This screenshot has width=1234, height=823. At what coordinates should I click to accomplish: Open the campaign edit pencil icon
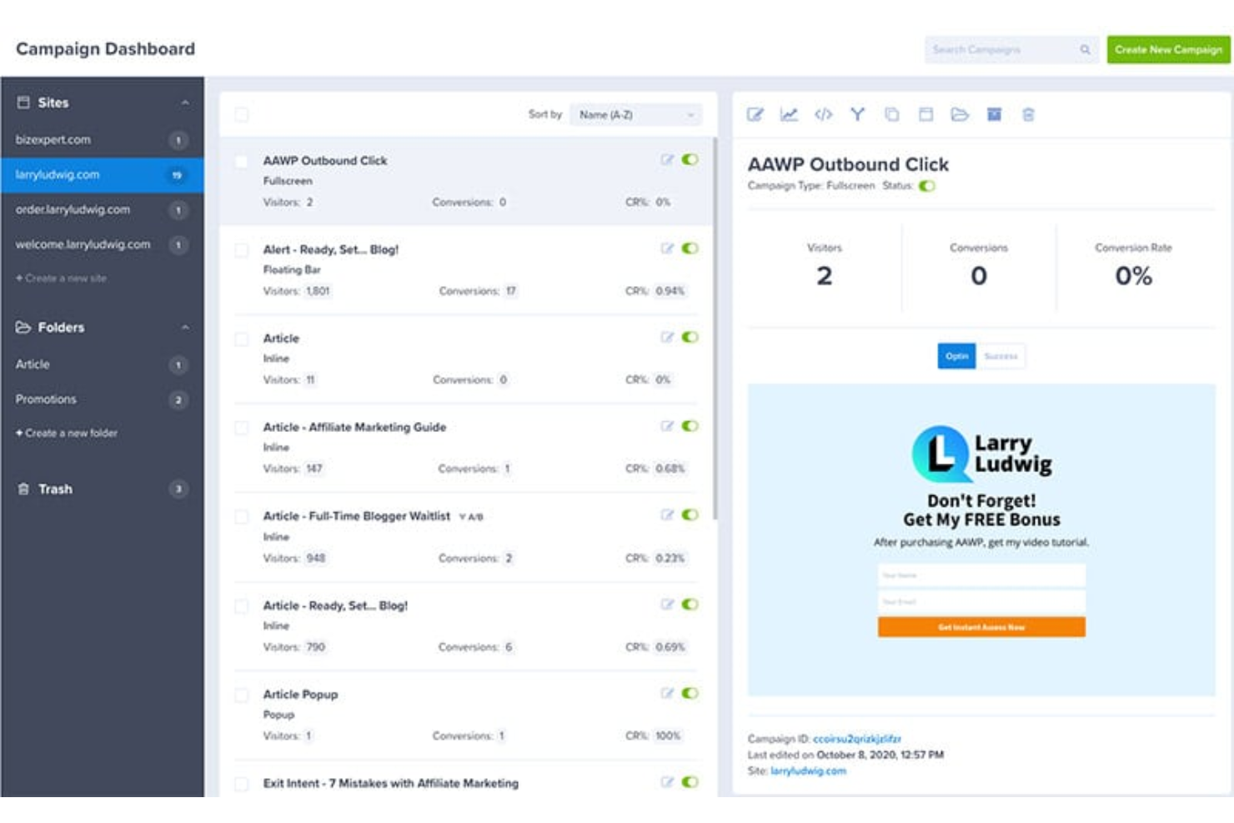click(x=757, y=115)
